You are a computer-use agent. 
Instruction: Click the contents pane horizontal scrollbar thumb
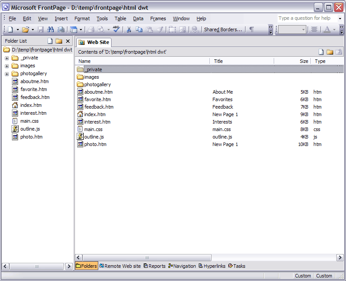(x=147, y=257)
